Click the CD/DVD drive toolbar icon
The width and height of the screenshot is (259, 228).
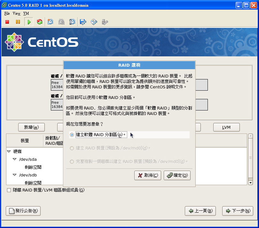coord(94,22)
